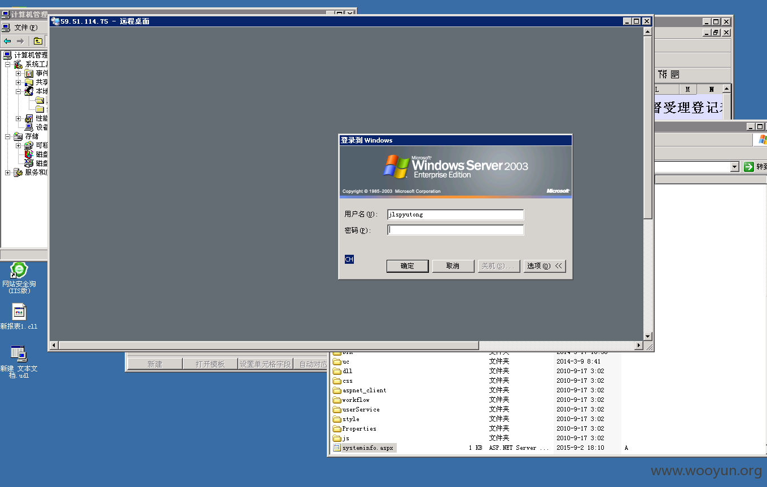This screenshot has width=767, height=487.
Task: Collapse login options with 选项 button
Action: click(x=545, y=266)
